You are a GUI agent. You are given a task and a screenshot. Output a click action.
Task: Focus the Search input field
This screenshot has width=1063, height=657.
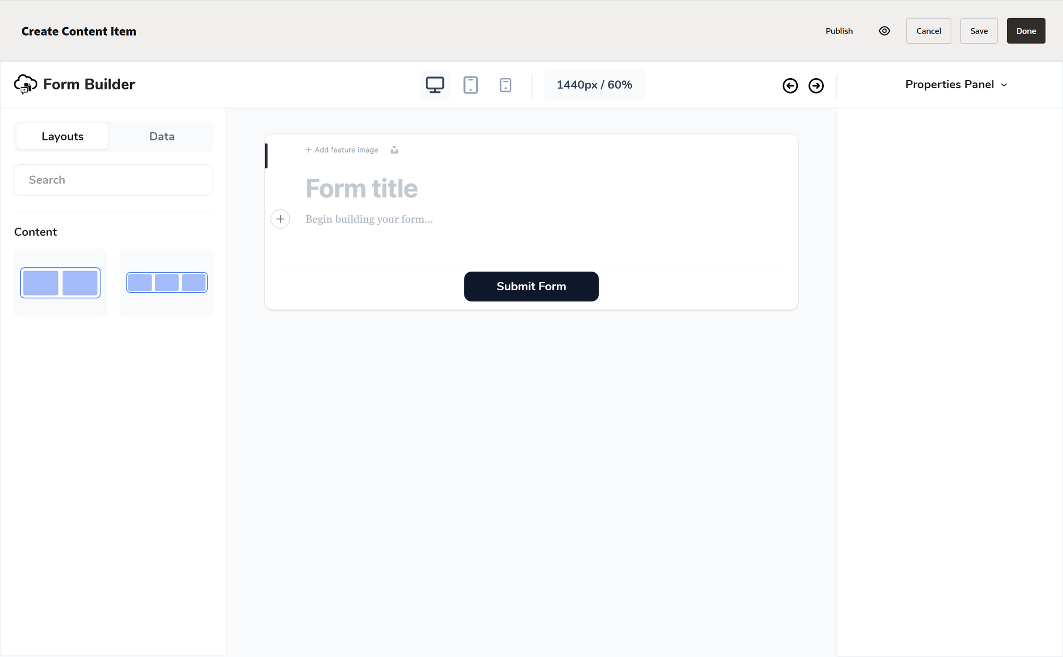(x=113, y=180)
